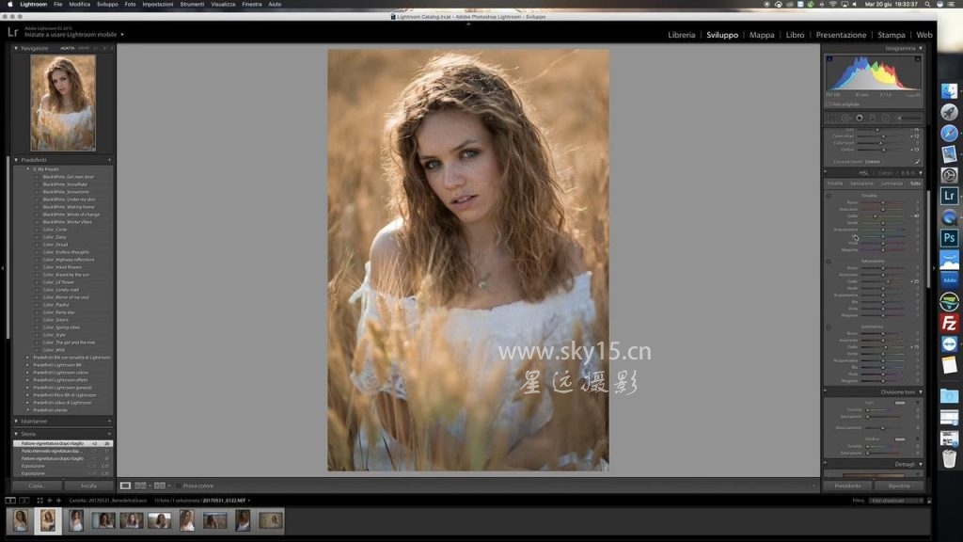Viewport: 963px width, 542px height.
Task: Adjust the Giallo hue slider
Action: (876, 216)
